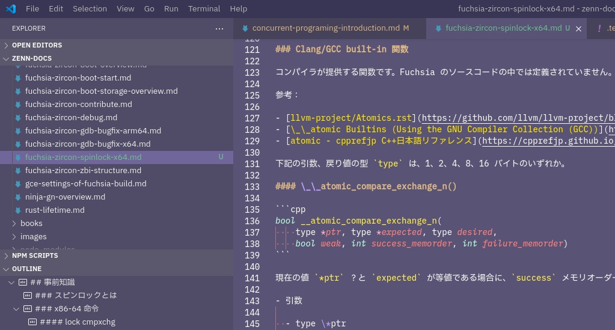Open the Run menu

pos(171,8)
